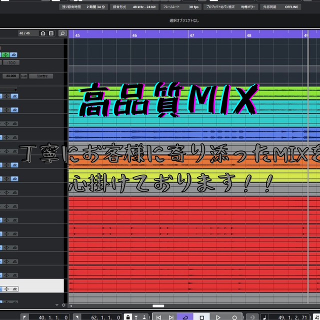The width and height of the screenshot is (320, 320).
Task: Go to next marker in transport
Action: click(171, 316)
